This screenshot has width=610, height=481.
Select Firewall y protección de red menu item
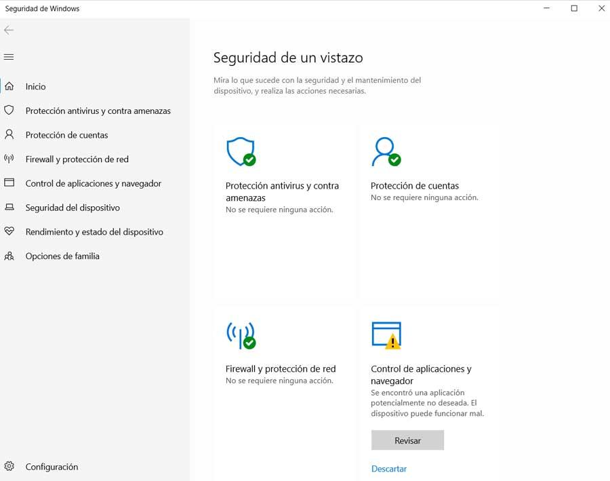[77, 159]
